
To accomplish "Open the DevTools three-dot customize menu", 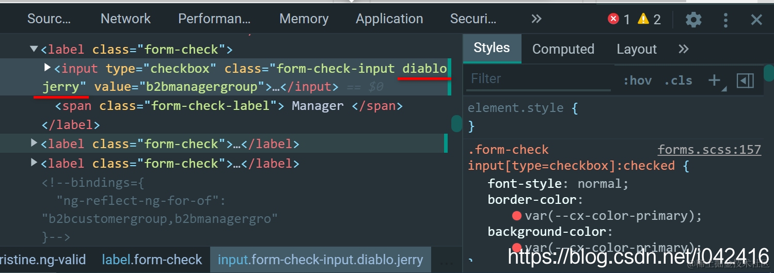I will (725, 20).
